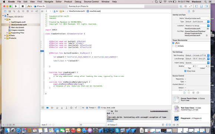Open the Indent Using Spaces dropdown

click(x=197, y=63)
